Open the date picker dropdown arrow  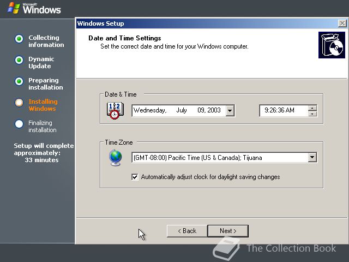tap(230, 110)
